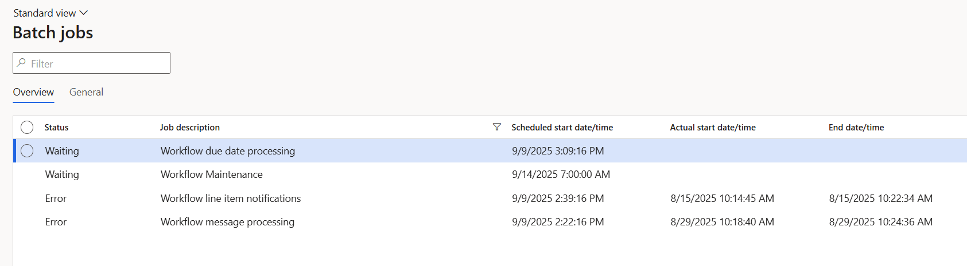Switch to the General tab

pos(86,92)
